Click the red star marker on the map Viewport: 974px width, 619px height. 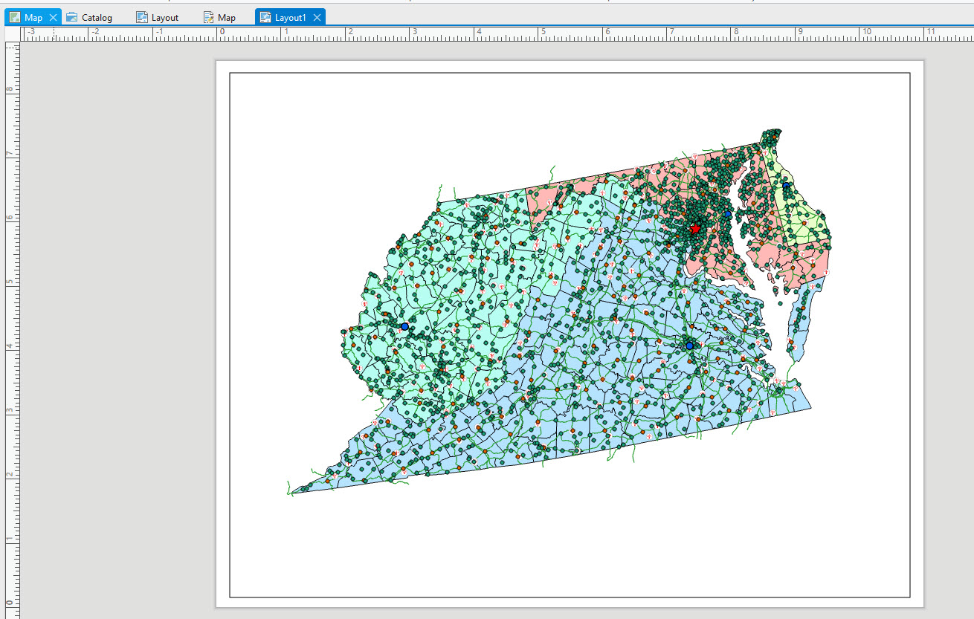(695, 229)
